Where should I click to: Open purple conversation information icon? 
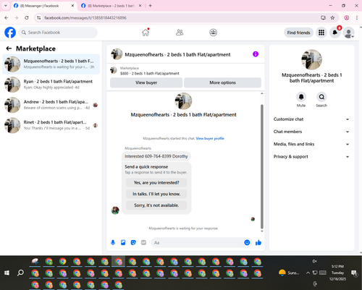point(256,54)
